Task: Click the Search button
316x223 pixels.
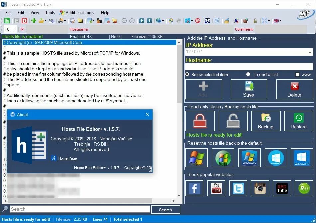Action: 165,210
